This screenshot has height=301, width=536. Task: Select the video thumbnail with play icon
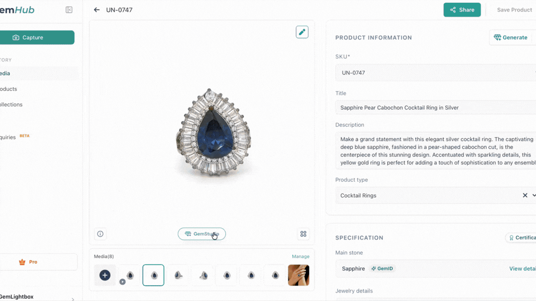[129, 275]
